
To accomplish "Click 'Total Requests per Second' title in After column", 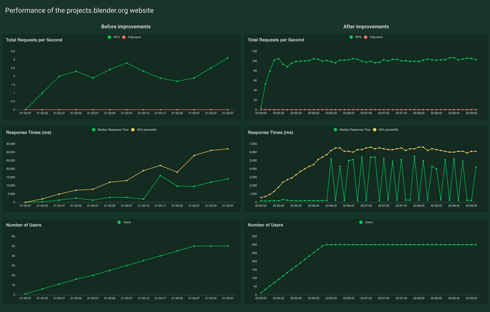I will point(276,40).
